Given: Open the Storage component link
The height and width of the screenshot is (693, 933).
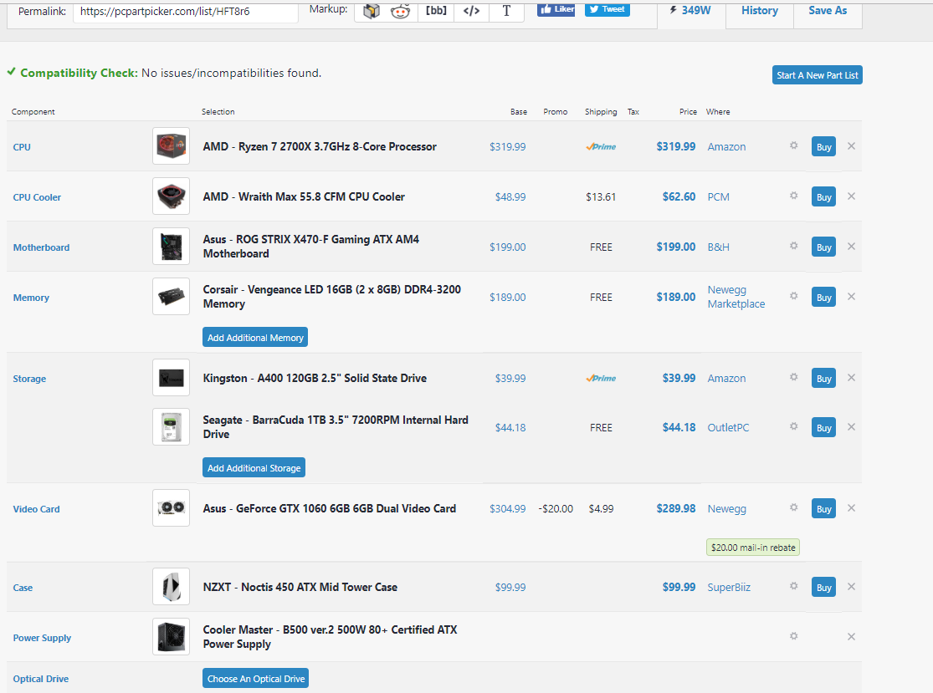Looking at the screenshot, I should [x=29, y=379].
